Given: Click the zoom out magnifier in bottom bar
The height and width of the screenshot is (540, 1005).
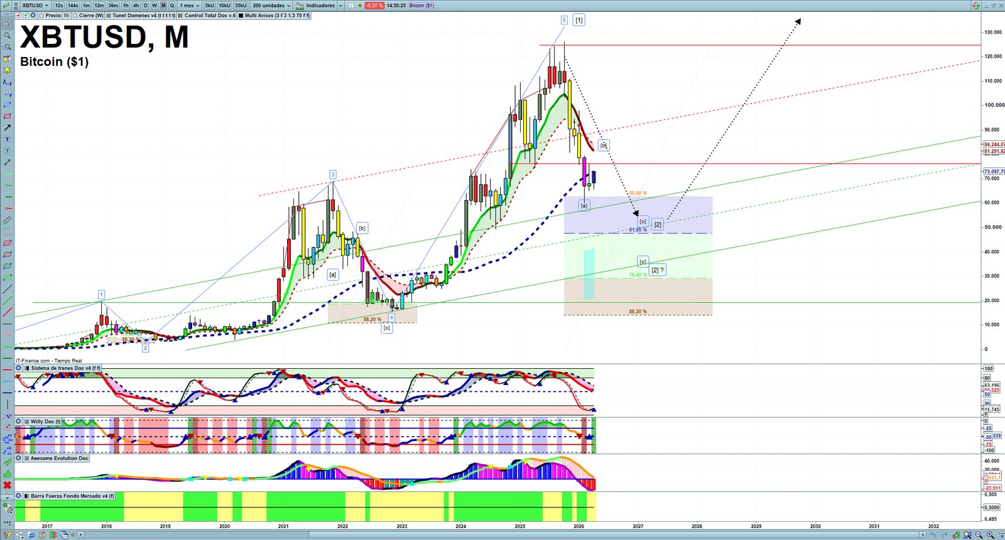Looking at the screenshot, I should click(979, 535).
